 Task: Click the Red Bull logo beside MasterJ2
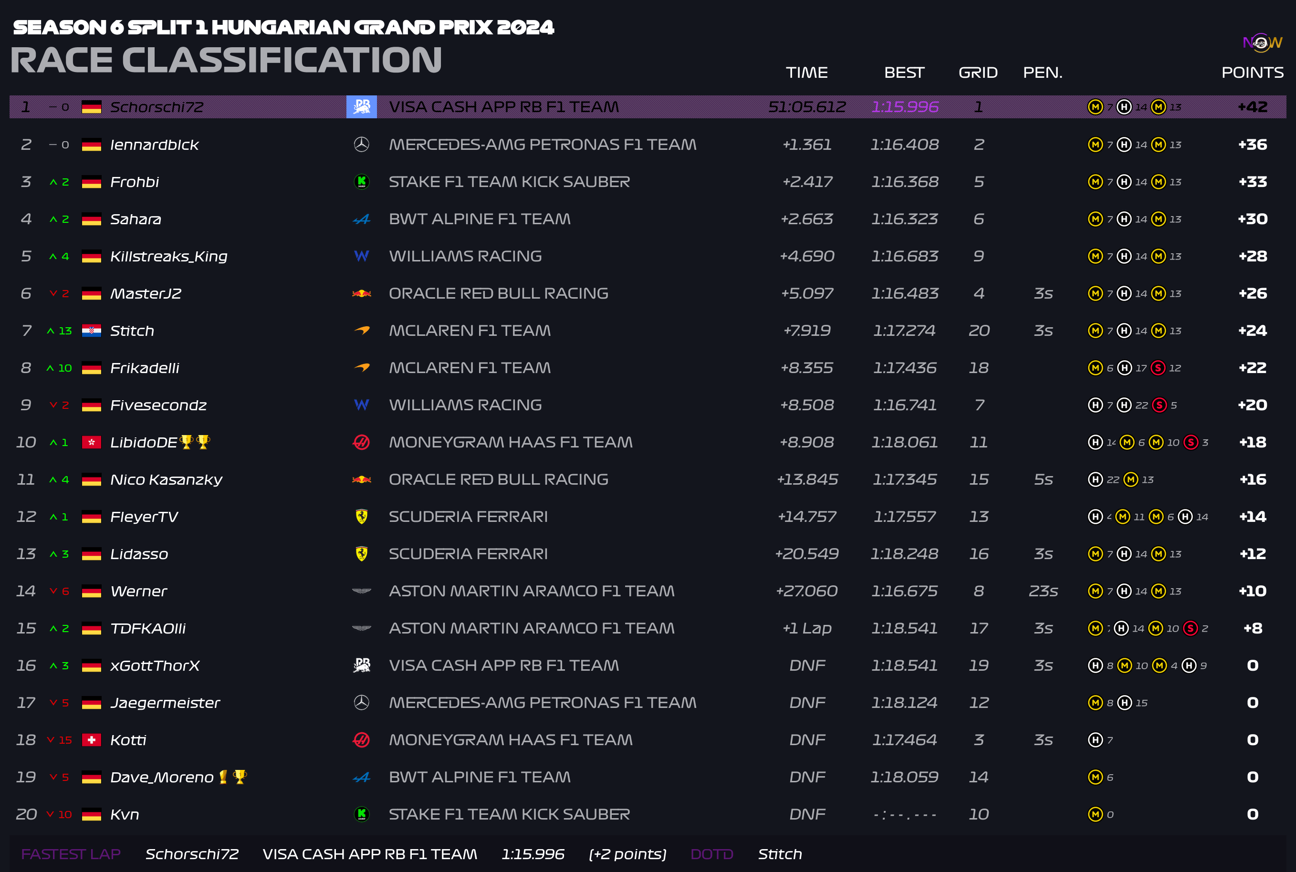362,294
